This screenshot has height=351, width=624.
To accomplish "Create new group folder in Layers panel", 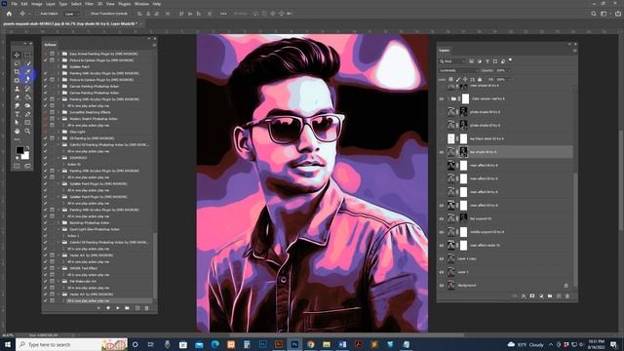I will pos(550,296).
